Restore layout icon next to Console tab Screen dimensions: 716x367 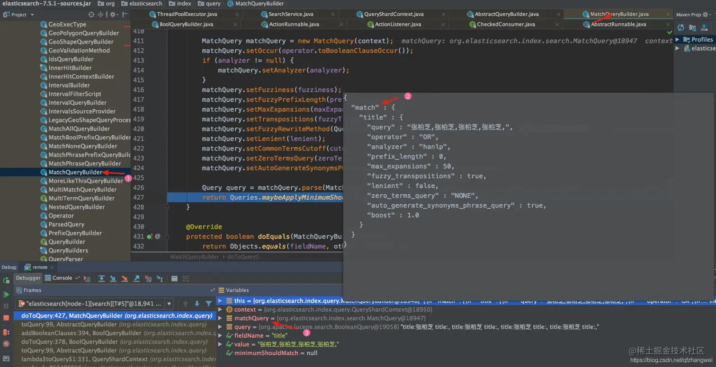coord(77,278)
